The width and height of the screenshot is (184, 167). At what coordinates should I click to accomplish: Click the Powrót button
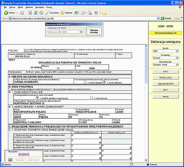[166, 97]
